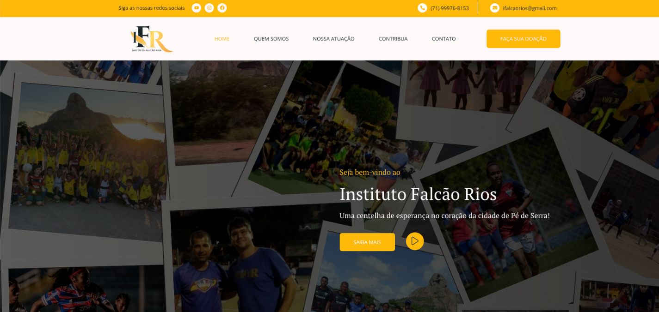This screenshot has width=659, height=312.
Task: Call the number (71) 99976-8153
Action: [x=450, y=8]
